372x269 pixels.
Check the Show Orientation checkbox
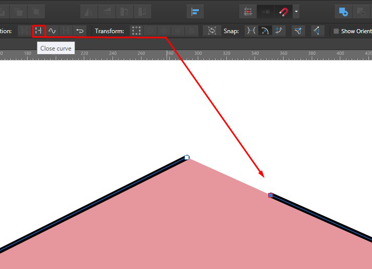(x=336, y=31)
